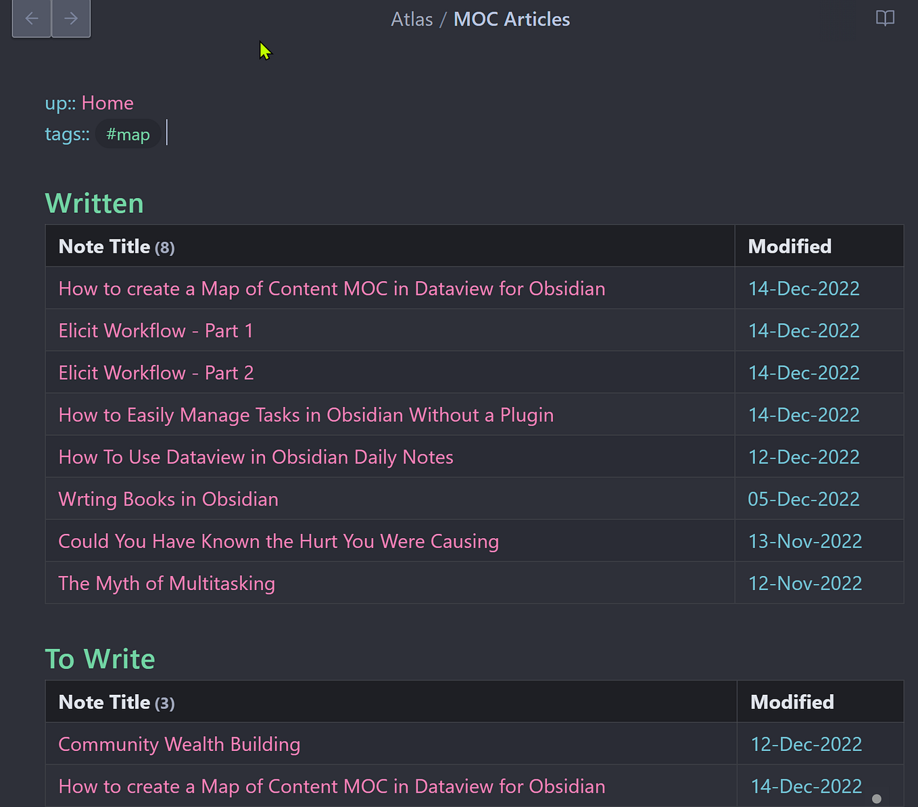
Task: Select MOC Articles in the breadcrumb
Action: (511, 19)
